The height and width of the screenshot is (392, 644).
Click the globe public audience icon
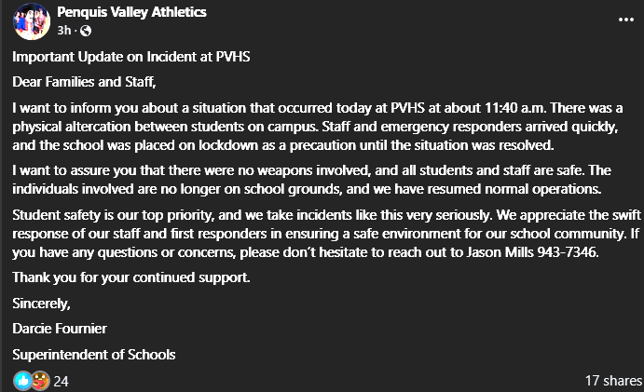pyautogui.click(x=87, y=31)
